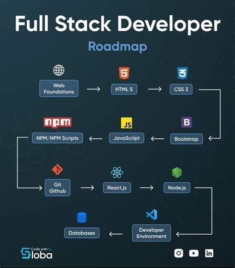Click the yellow JS logo
The image size is (235, 268).
tap(126, 123)
